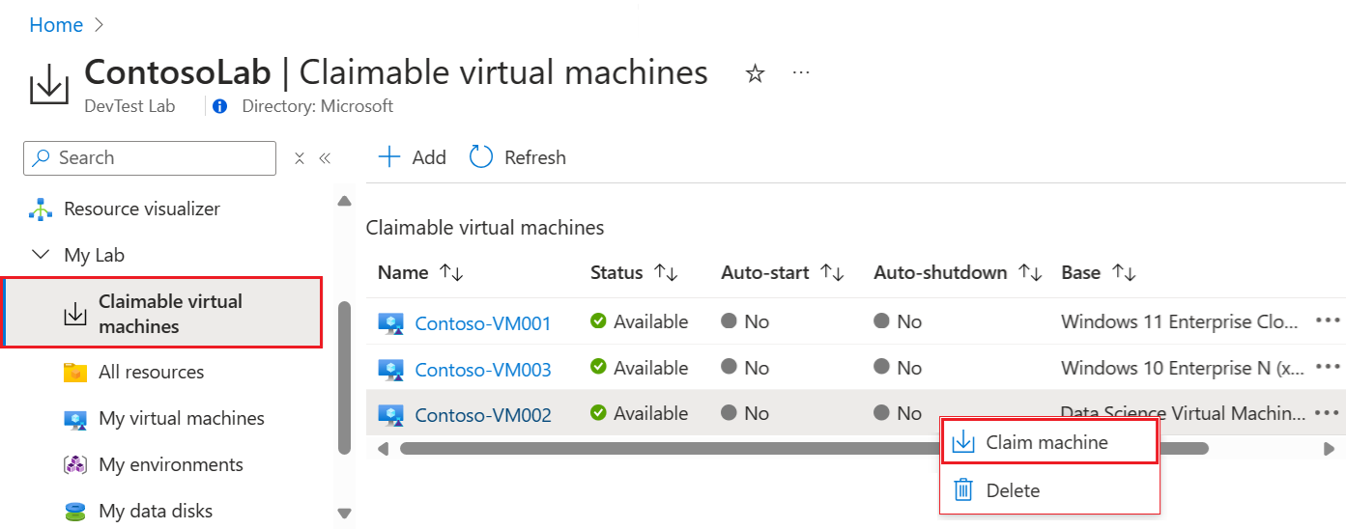Click the Refresh toolbar button
Screen dimensions: 1346x529
click(x=518, y=157)
